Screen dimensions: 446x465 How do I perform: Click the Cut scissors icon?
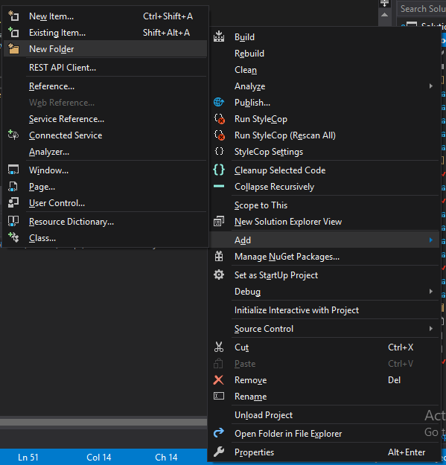coord(219,347)
